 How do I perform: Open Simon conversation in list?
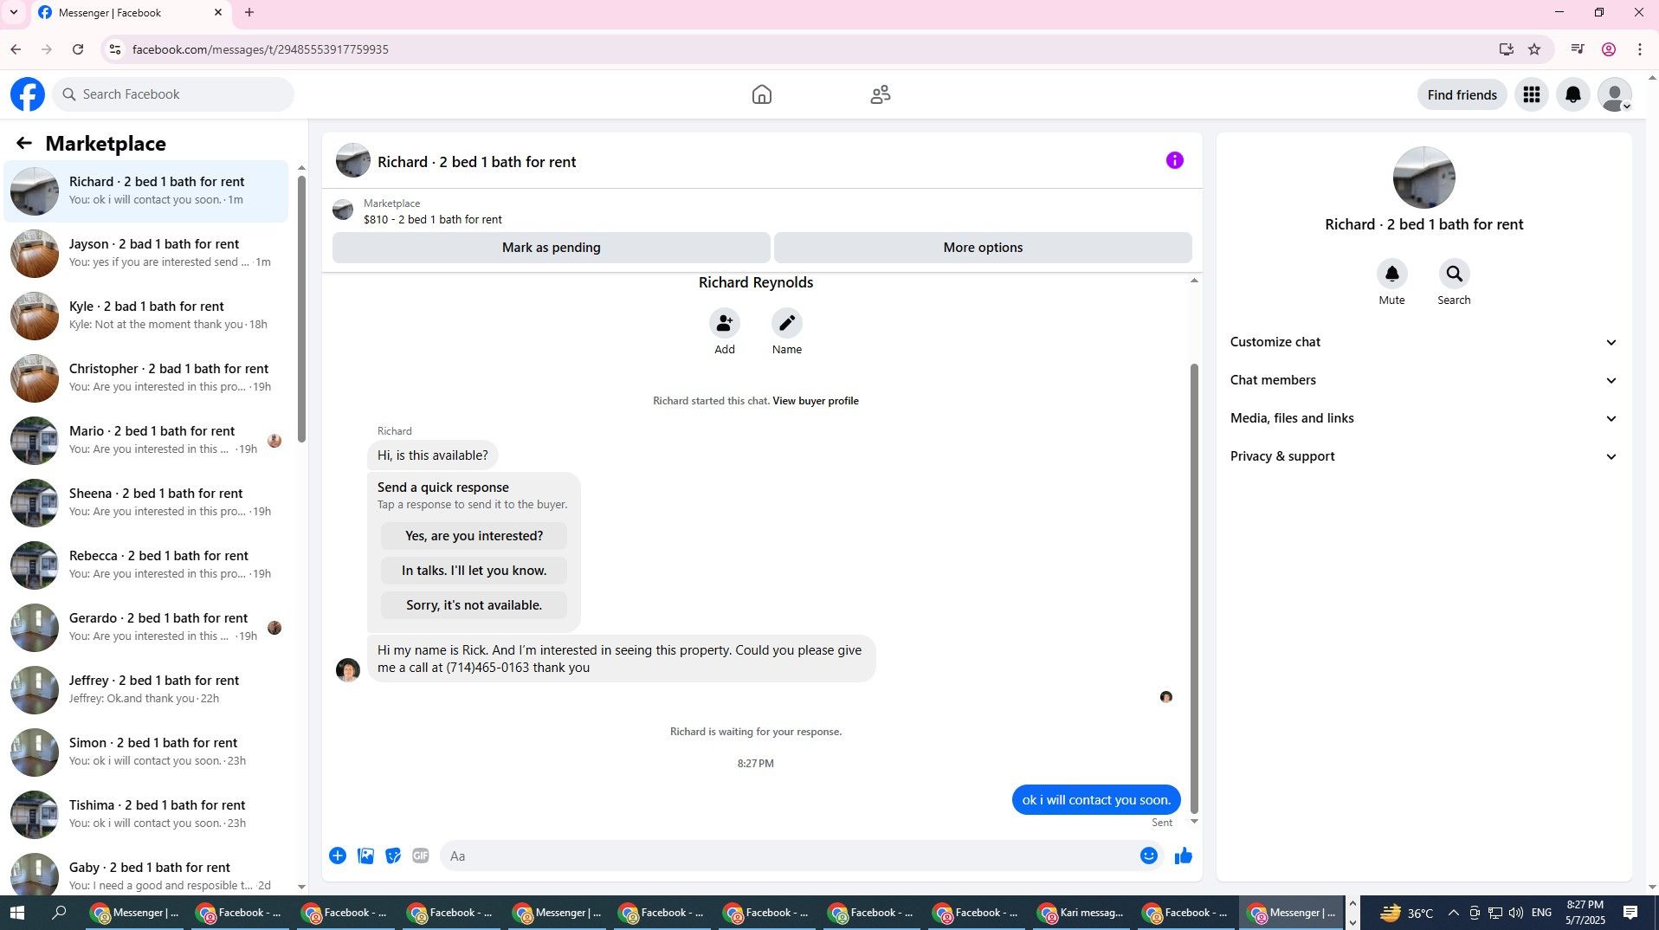[x=147, y=752]
